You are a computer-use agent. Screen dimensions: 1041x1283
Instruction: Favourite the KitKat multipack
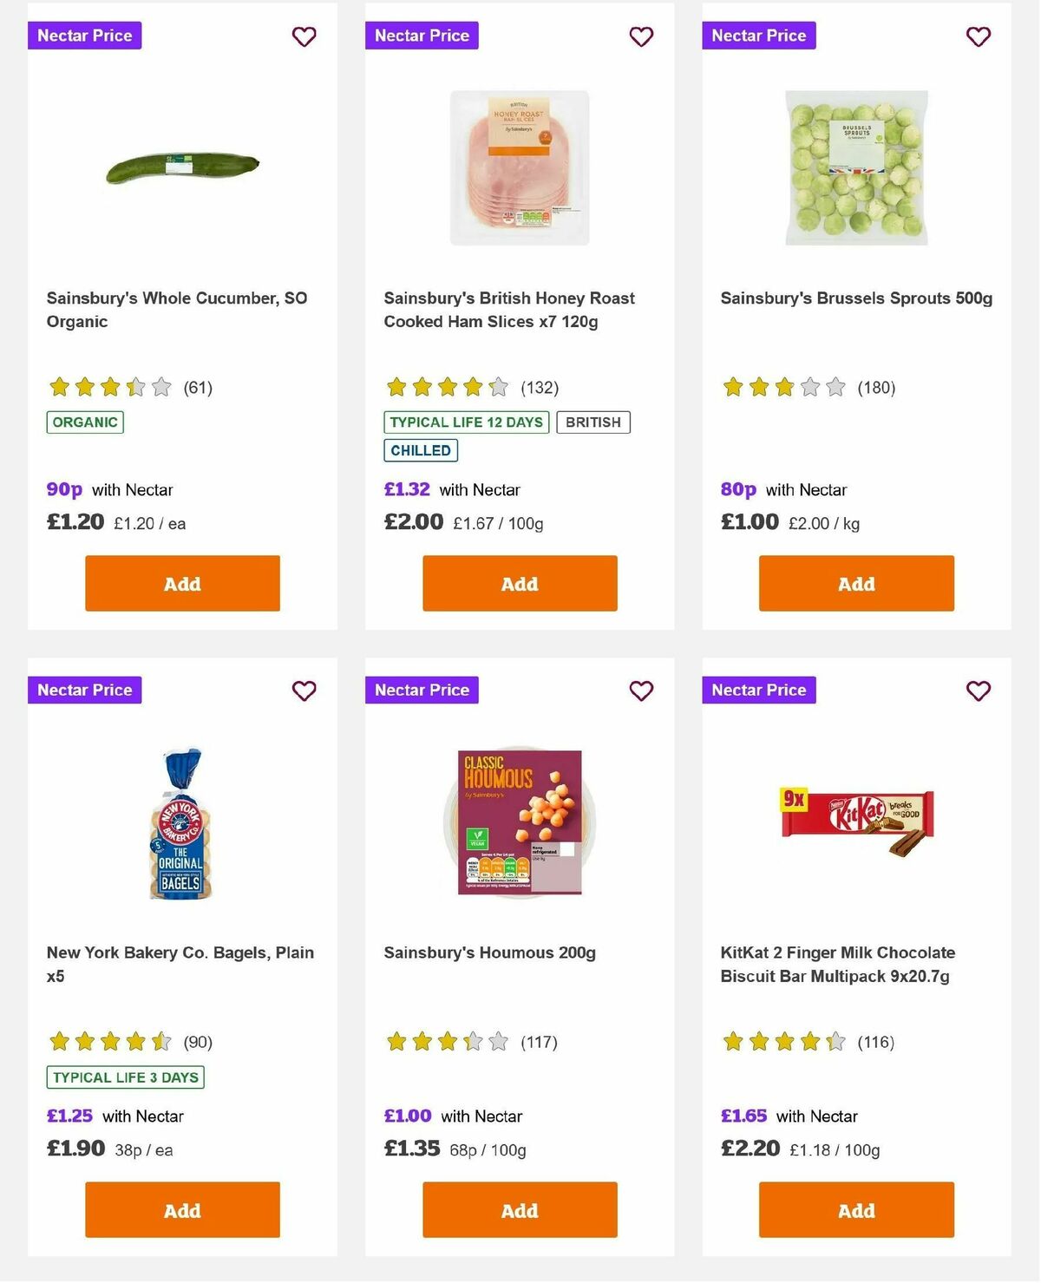click(x=978, y=691)
